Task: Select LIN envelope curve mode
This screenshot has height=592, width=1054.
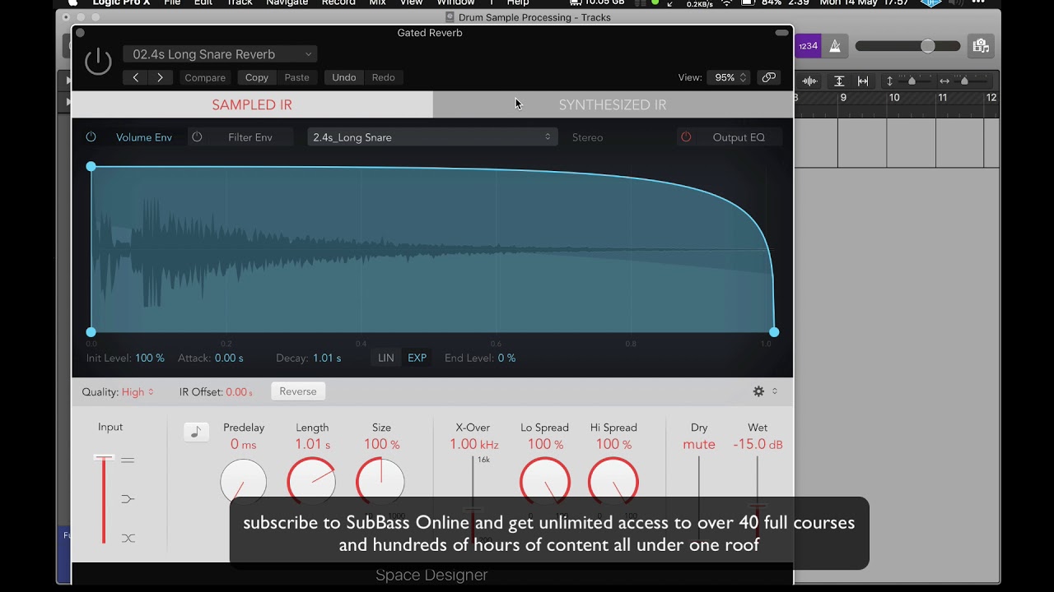Action: [x=386, y=358]
